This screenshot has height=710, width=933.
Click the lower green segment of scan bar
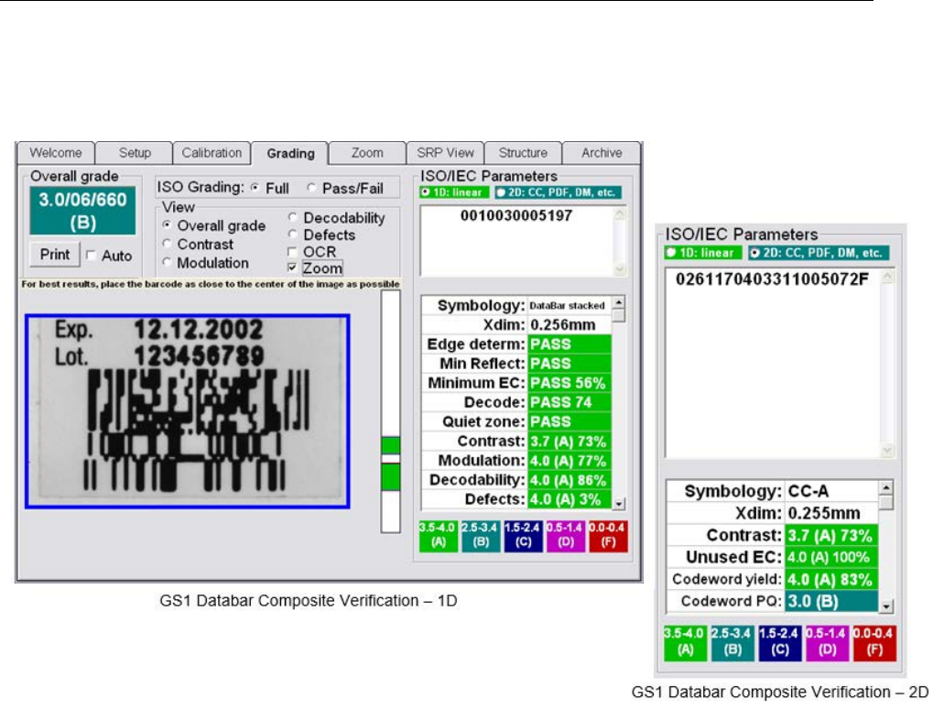pyautogui.click(x=390, y=476)
